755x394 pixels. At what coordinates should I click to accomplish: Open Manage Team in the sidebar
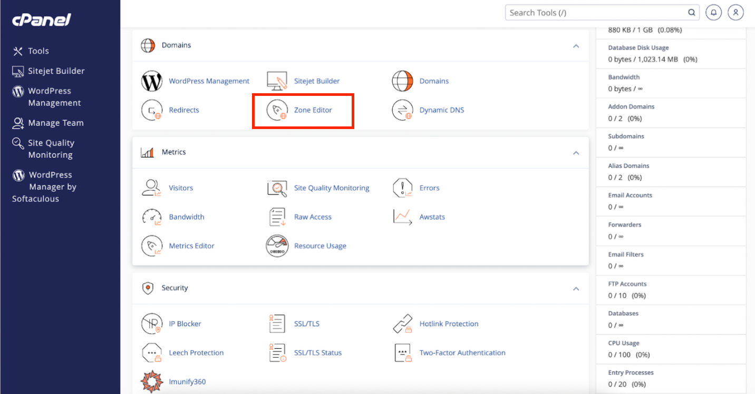click(55, 123)
